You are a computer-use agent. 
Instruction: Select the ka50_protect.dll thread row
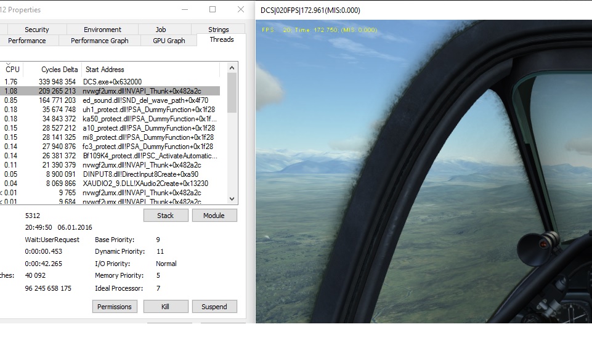[x=110, y=119]
